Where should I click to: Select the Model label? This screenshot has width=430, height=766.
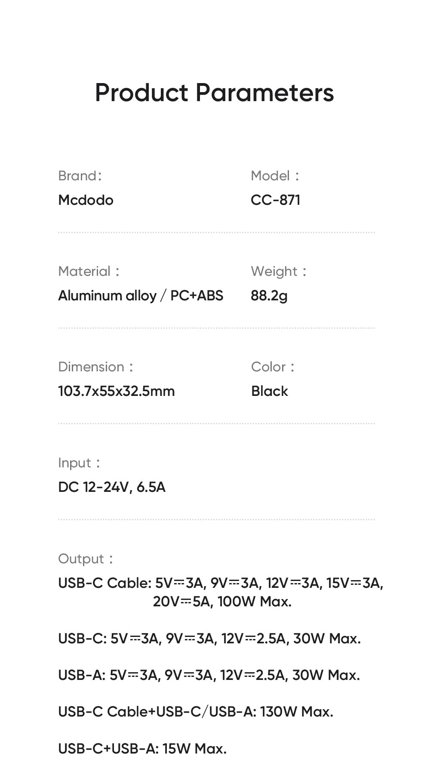click(275, 176)
